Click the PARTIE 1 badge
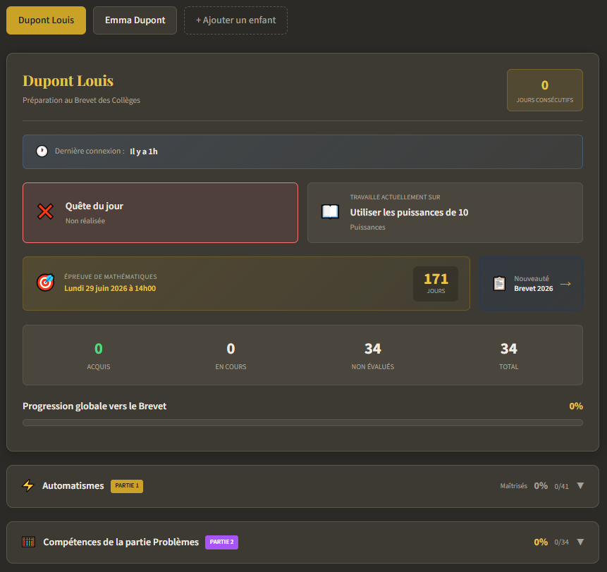 [127, 486]
